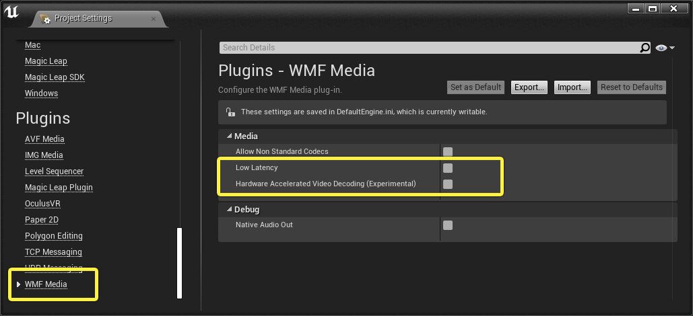Open Paper 2D plugin settings
This screenshot has width=693, height=316.
coord(42,220)
